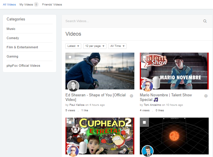Click Toni Ancelmo's avatar on Talent Show thumbnail
The width and height of the screenshot is (213, 157).
pos(148,86)
